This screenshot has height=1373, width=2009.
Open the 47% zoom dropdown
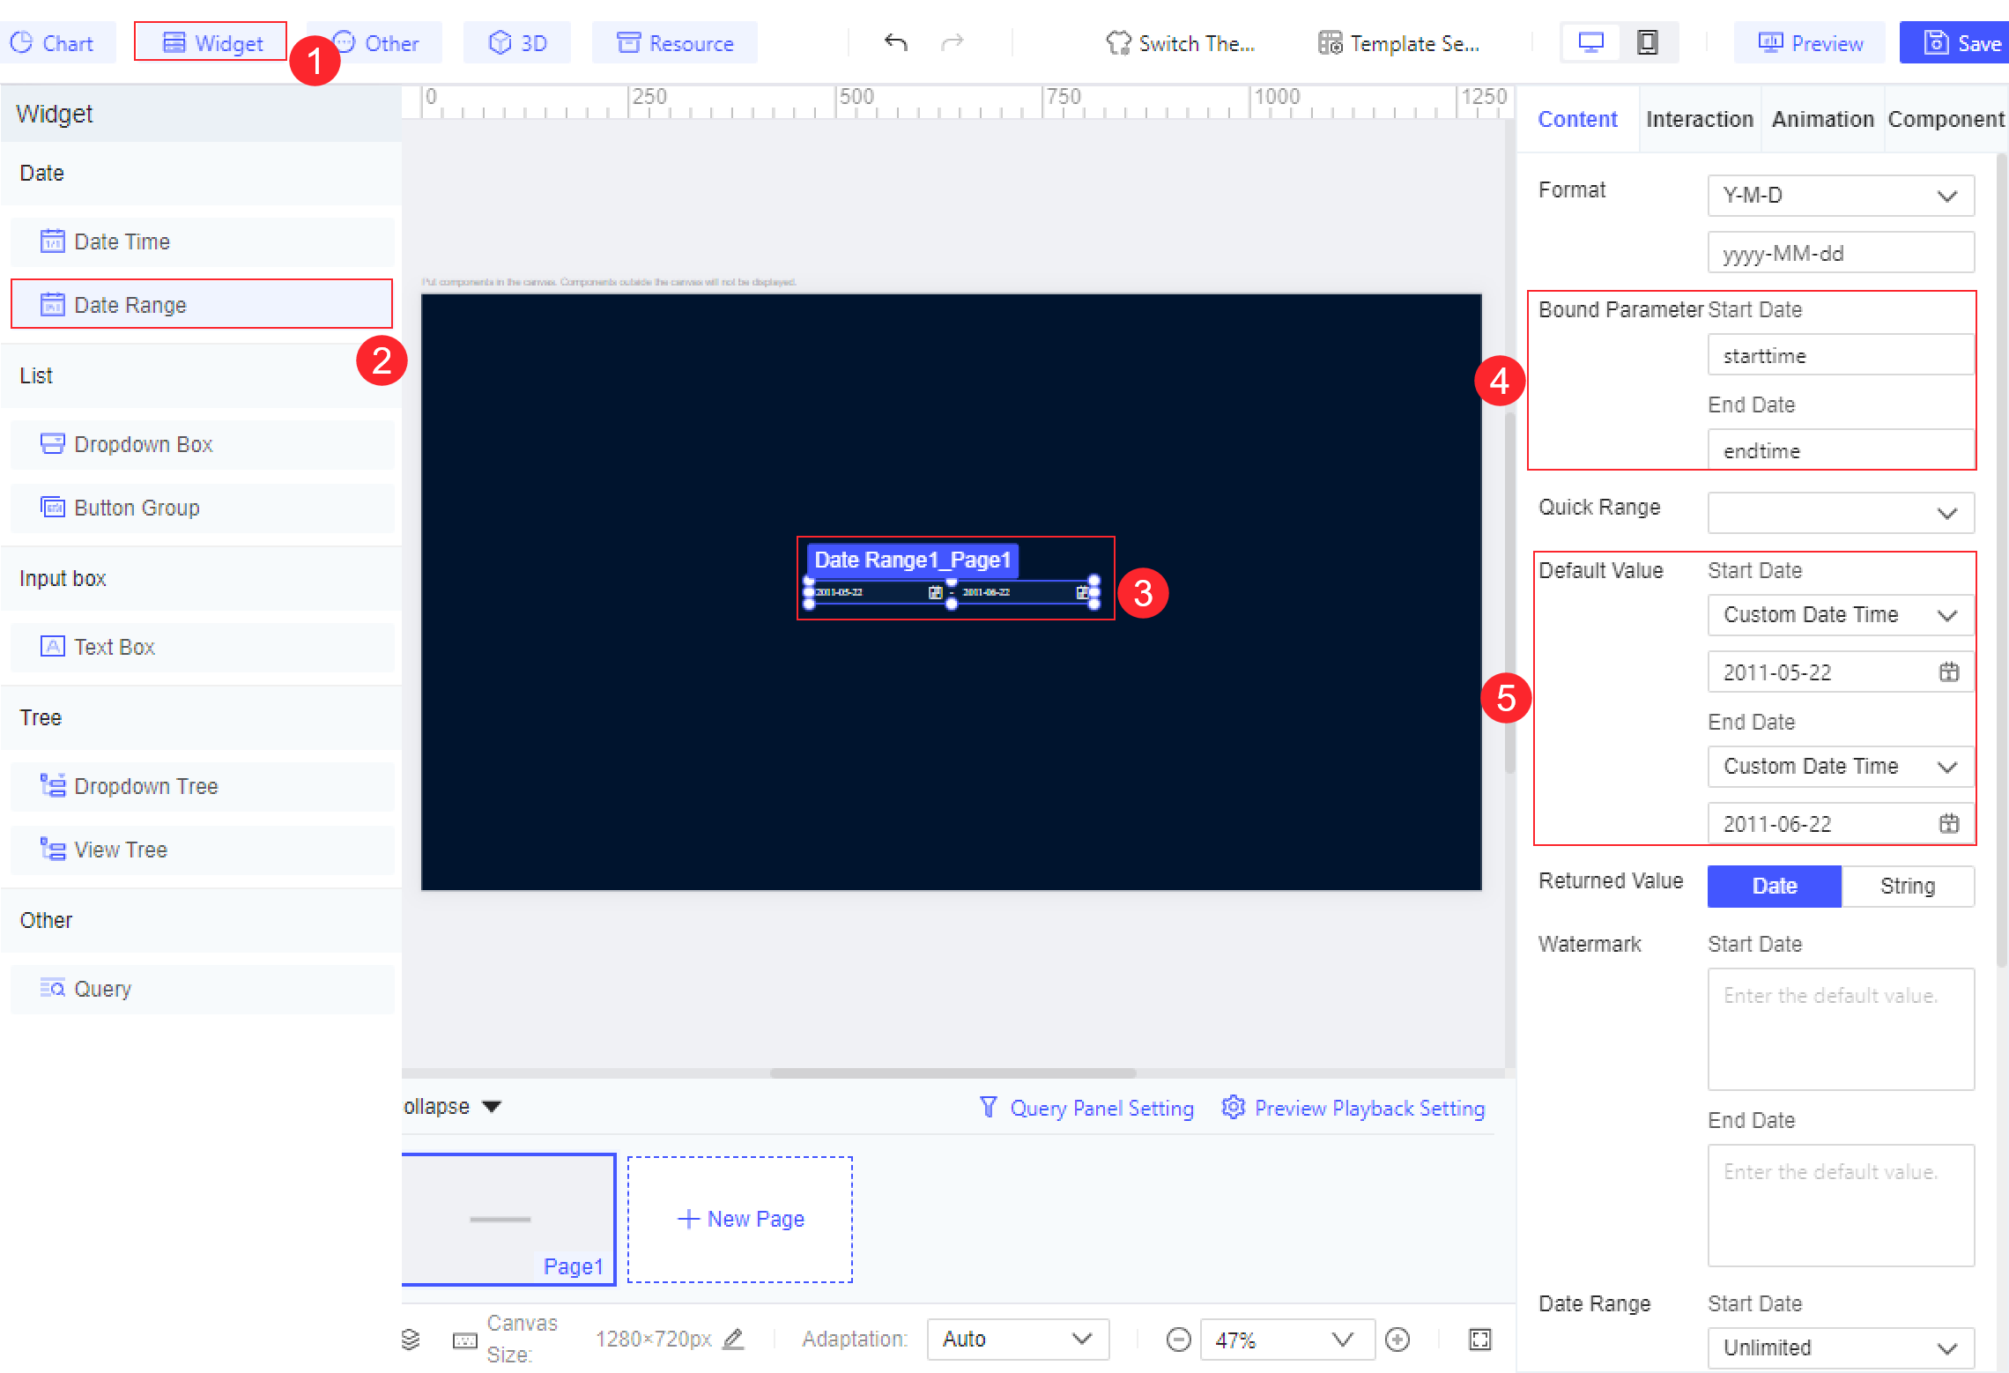click(x=1286, y=1340)
